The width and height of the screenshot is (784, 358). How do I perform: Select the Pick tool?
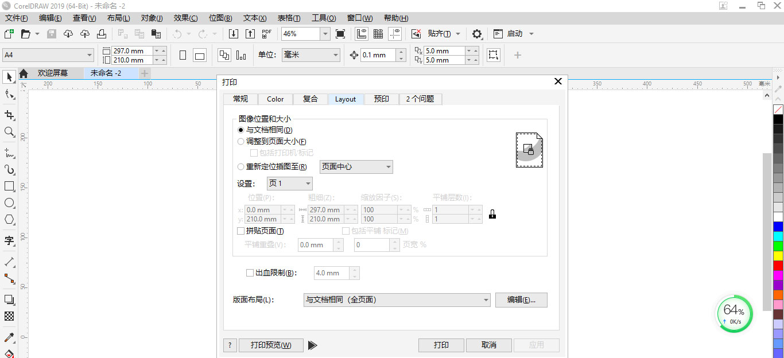(8, 77)
